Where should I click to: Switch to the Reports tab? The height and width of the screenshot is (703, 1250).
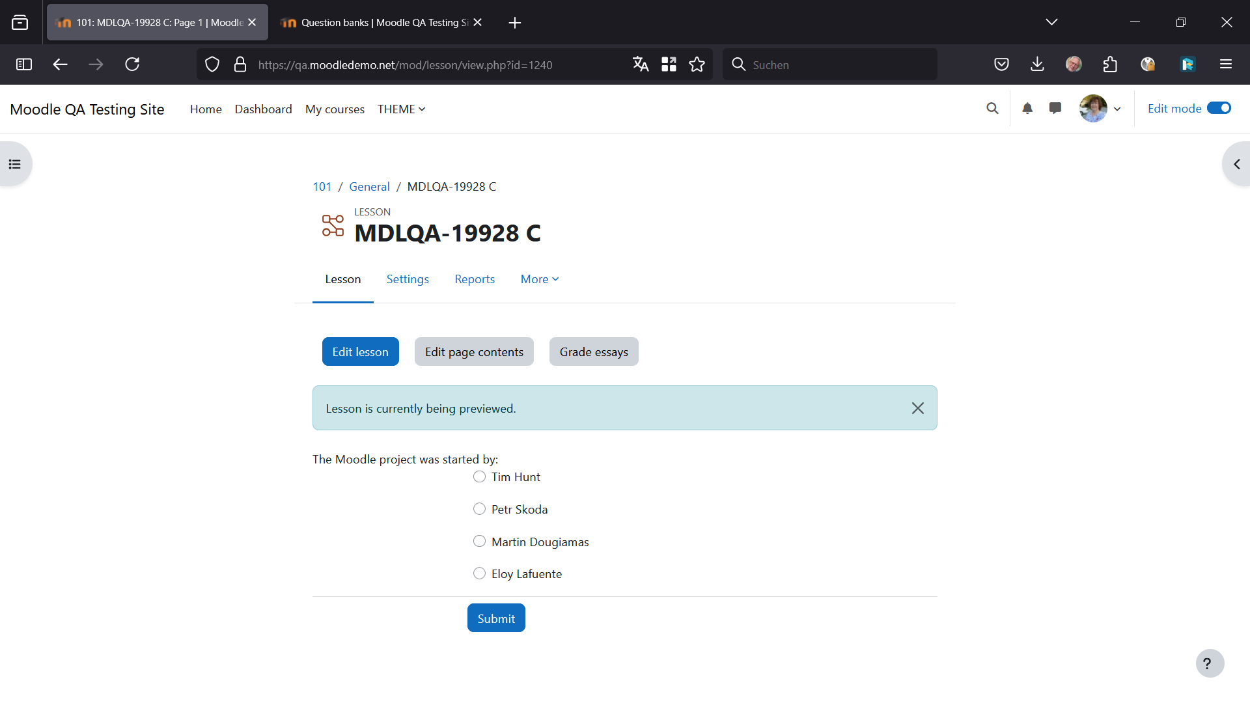click(x=475, y=279)
